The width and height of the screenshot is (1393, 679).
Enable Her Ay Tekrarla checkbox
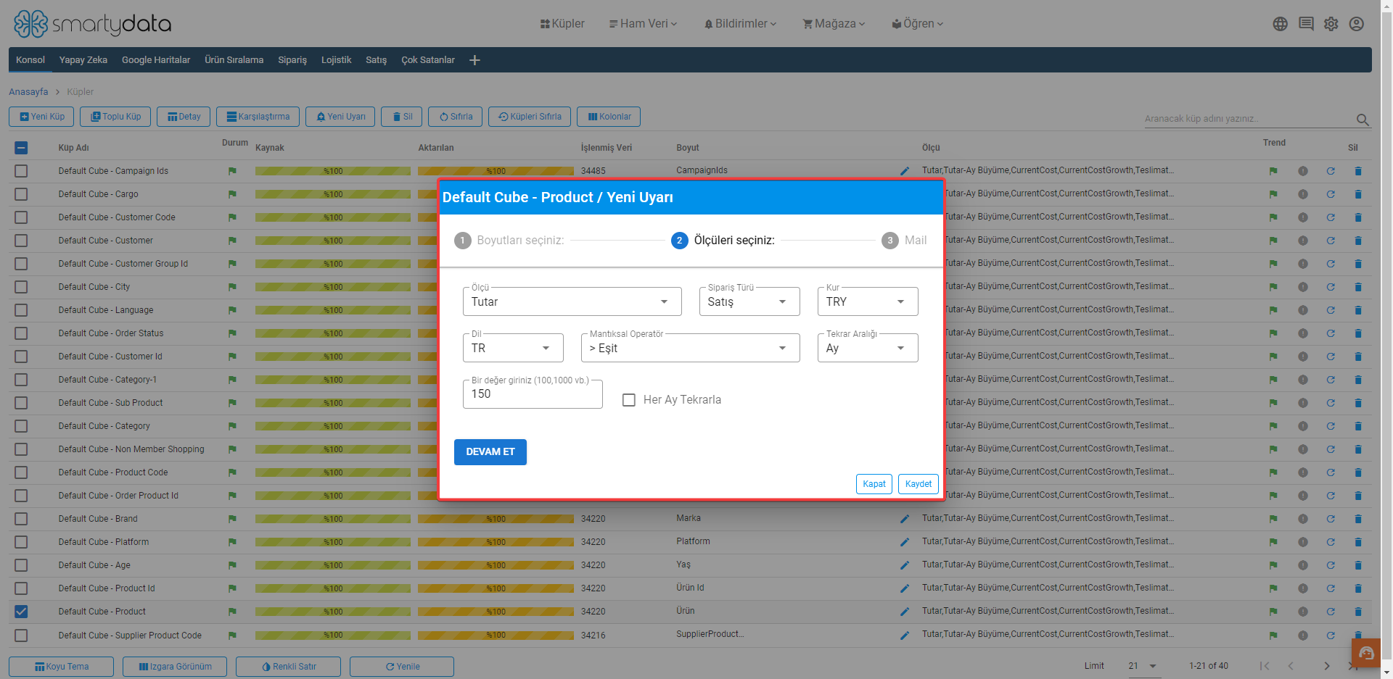point(629,400)
